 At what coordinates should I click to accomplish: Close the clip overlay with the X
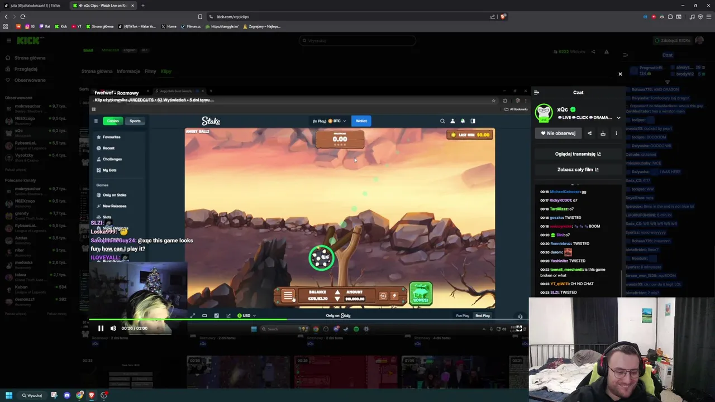(620, 74)
